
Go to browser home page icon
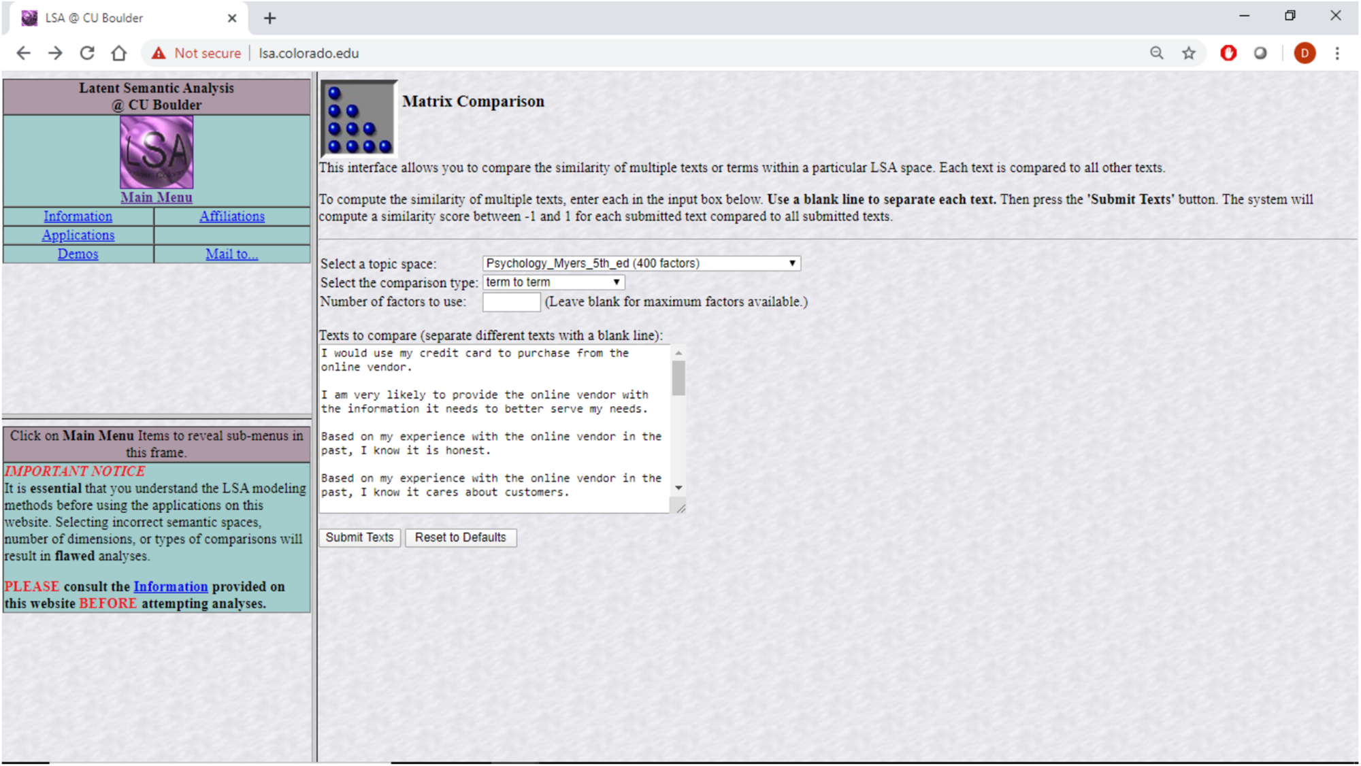(119, 53)
